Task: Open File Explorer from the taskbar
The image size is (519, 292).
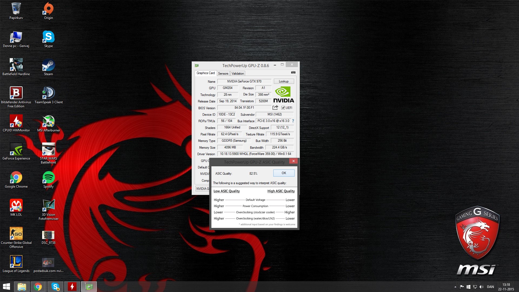Action: click(x=22, y=287)
